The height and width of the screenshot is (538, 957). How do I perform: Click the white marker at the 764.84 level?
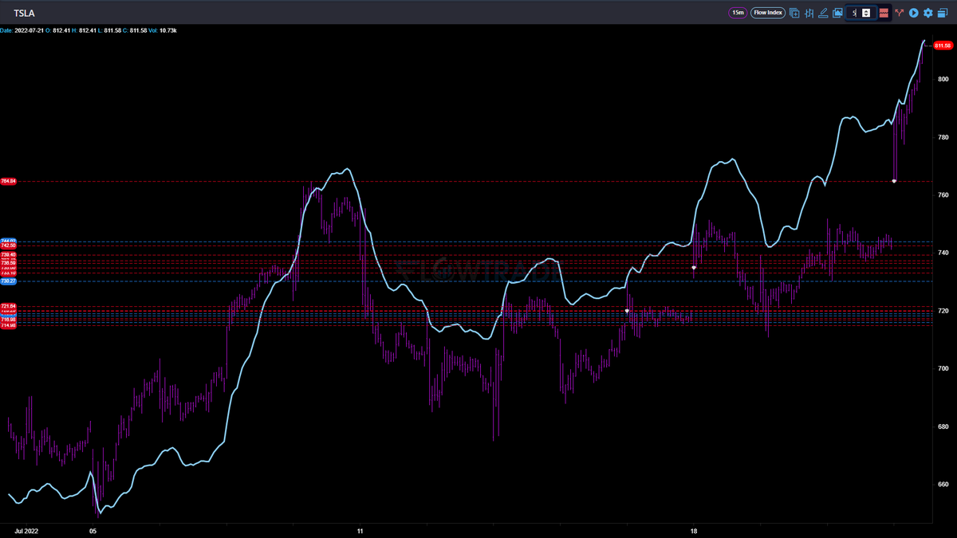pos(894,181)
